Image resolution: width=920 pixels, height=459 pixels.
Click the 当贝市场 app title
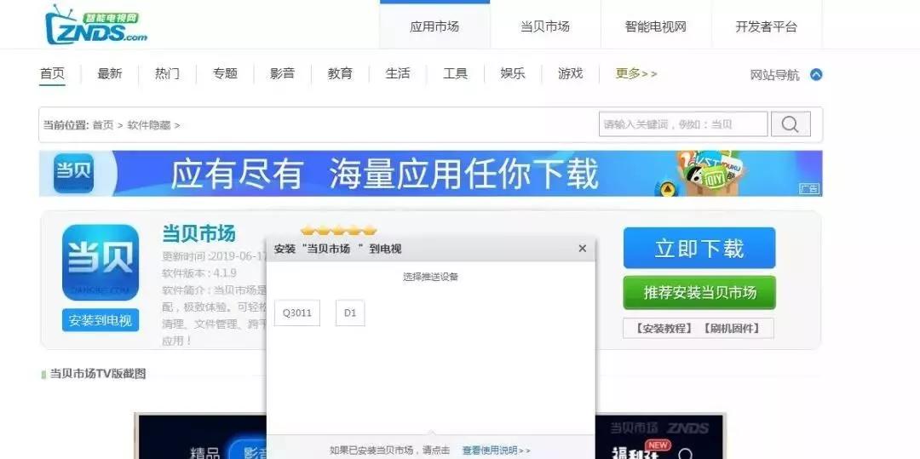pos(198,234)
